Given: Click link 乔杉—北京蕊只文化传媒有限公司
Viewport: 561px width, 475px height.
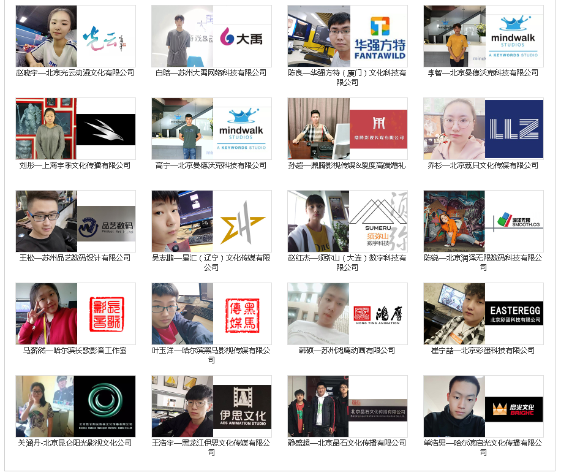Looking at the screenshot, I should [x=483, y=165].
